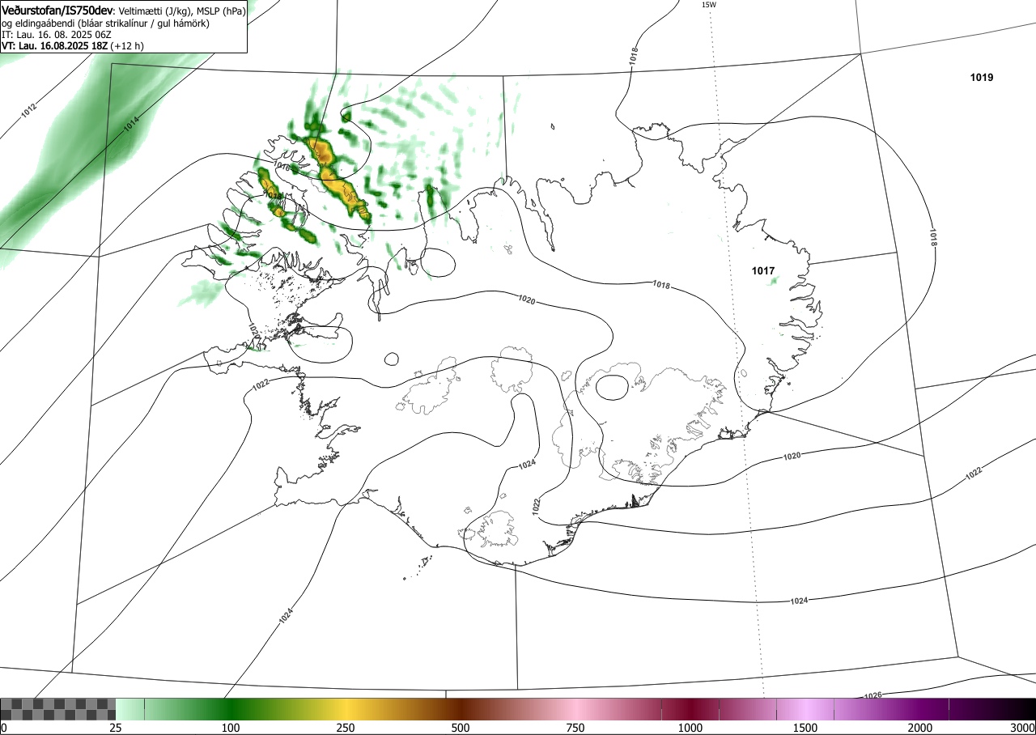The image size is (1036, 735).
Task: Click the colorbar tick label "750"
Action: tap(575, 728)
